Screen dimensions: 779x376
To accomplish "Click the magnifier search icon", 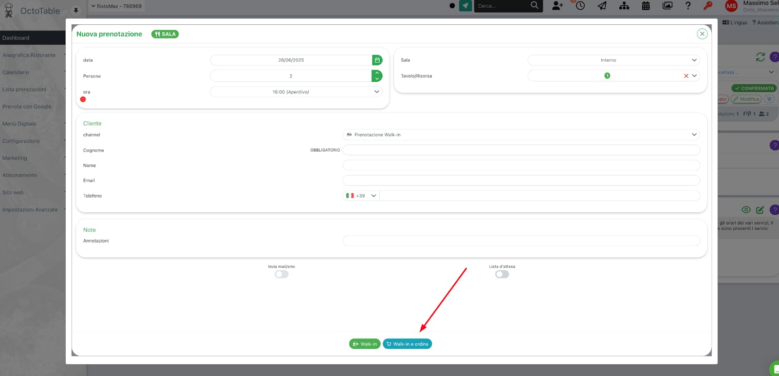I will tap(535, 5).
